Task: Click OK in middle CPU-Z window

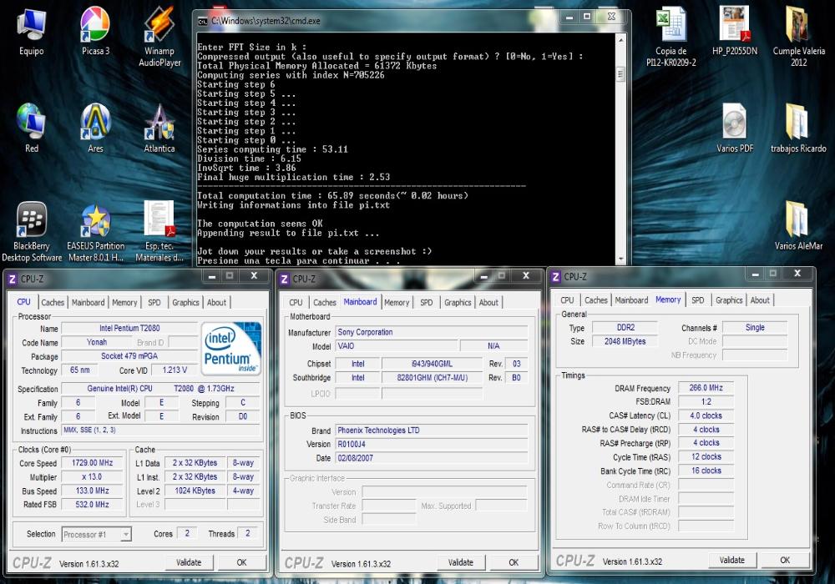Action: point(514,562)
